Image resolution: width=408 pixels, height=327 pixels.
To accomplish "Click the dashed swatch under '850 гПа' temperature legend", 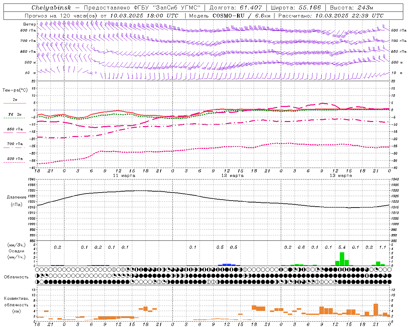I will [15, 133].
